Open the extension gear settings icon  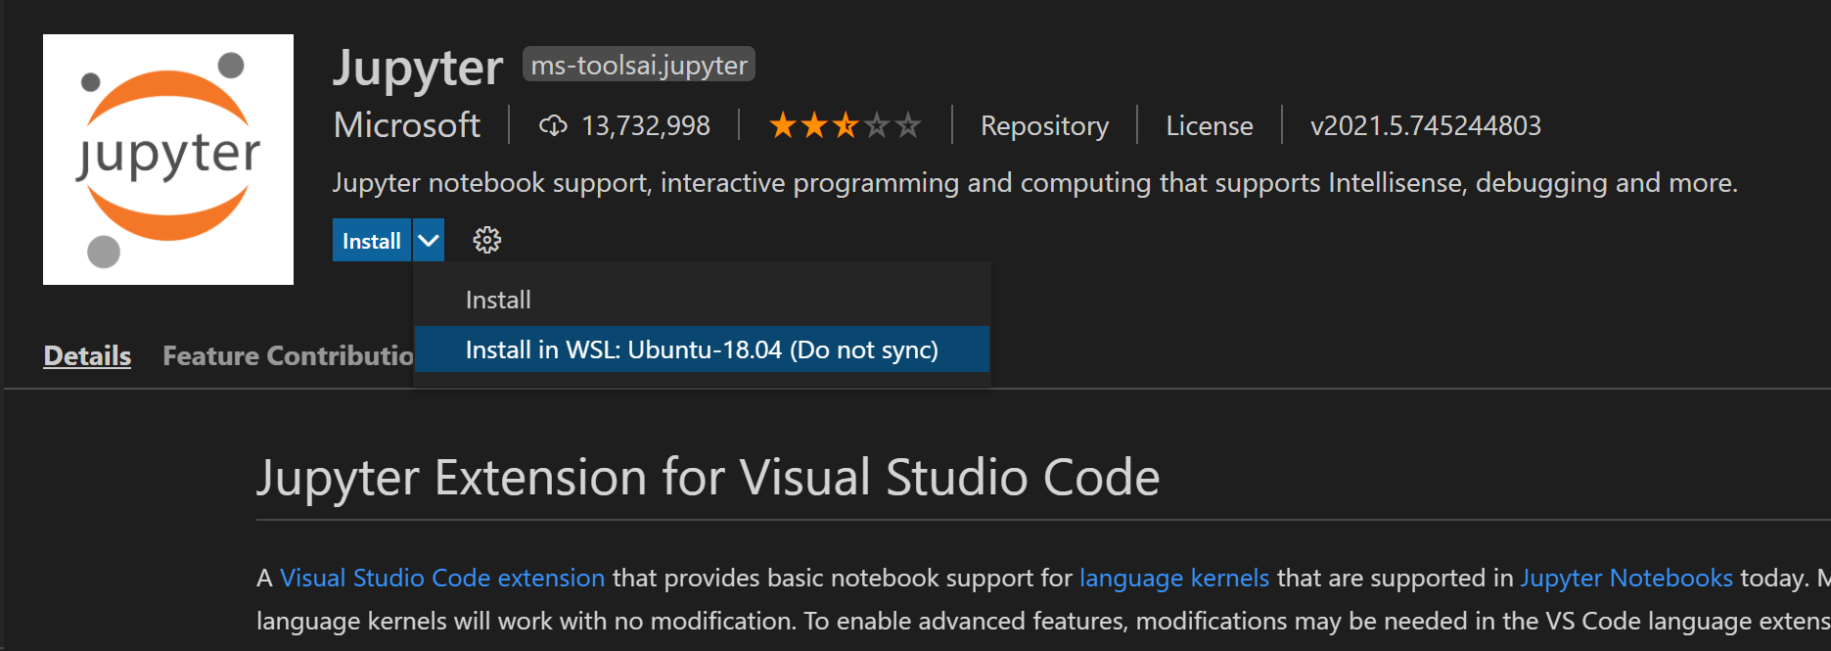(487, 240)
